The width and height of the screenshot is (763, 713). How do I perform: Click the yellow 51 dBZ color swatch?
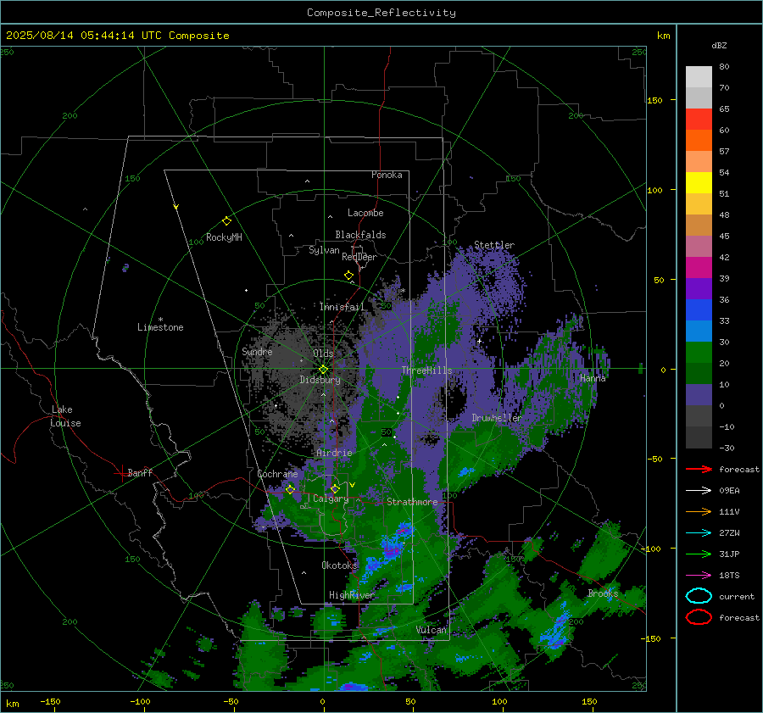click(x=699, y=183)
